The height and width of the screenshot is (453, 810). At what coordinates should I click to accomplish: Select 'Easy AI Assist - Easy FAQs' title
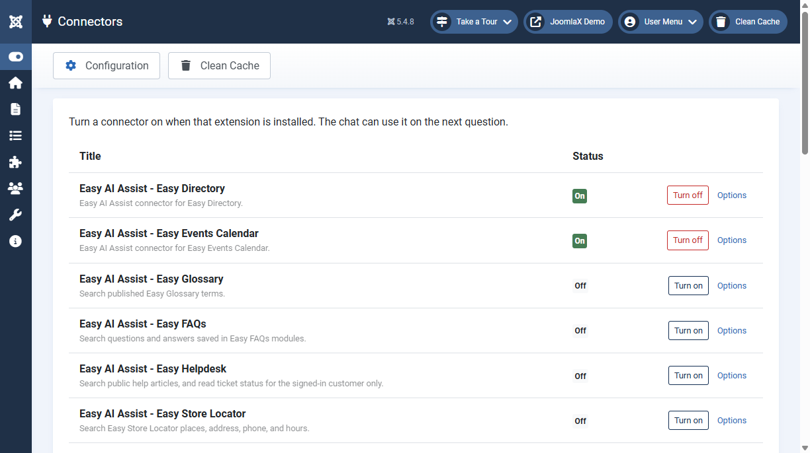pyautogui.click(x=143, y=324)
